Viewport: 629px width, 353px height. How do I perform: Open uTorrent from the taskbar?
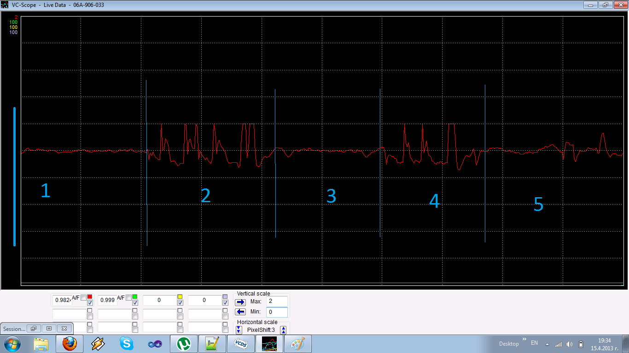(184, 344)
